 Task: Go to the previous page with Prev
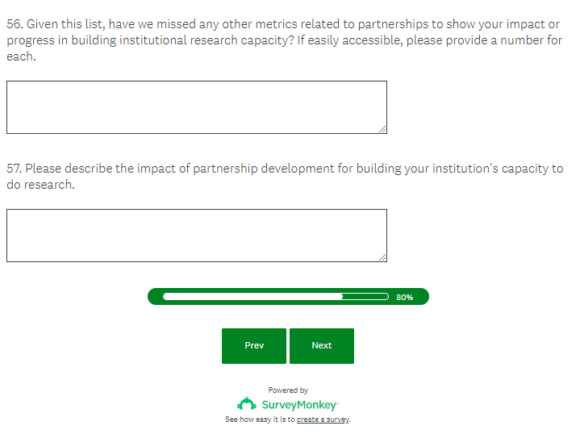click(254, 345)
